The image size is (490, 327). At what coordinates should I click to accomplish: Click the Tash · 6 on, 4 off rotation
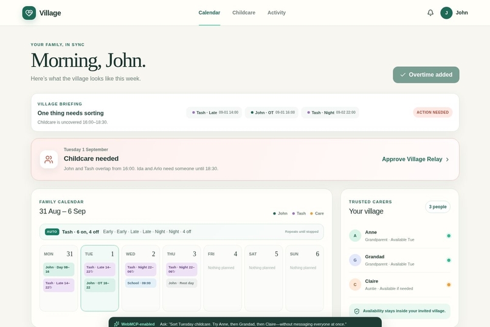pos(80,232)
